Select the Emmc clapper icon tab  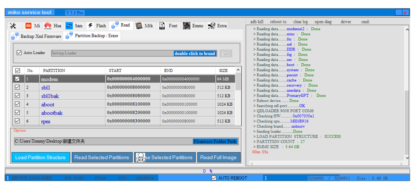coord(187,26)
